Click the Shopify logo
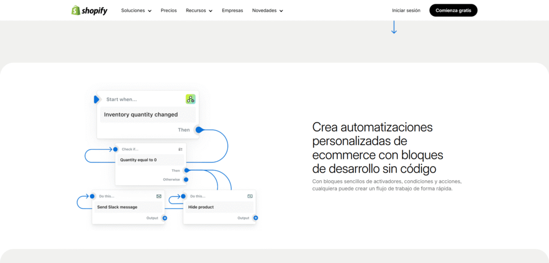Viewport: 549px width, 263px height. (x=90, y=11)
